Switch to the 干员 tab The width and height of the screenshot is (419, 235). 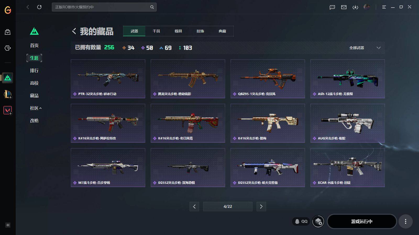click(x=156, y=31)
